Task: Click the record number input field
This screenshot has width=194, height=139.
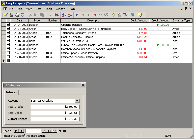Action: click(33, 131)
